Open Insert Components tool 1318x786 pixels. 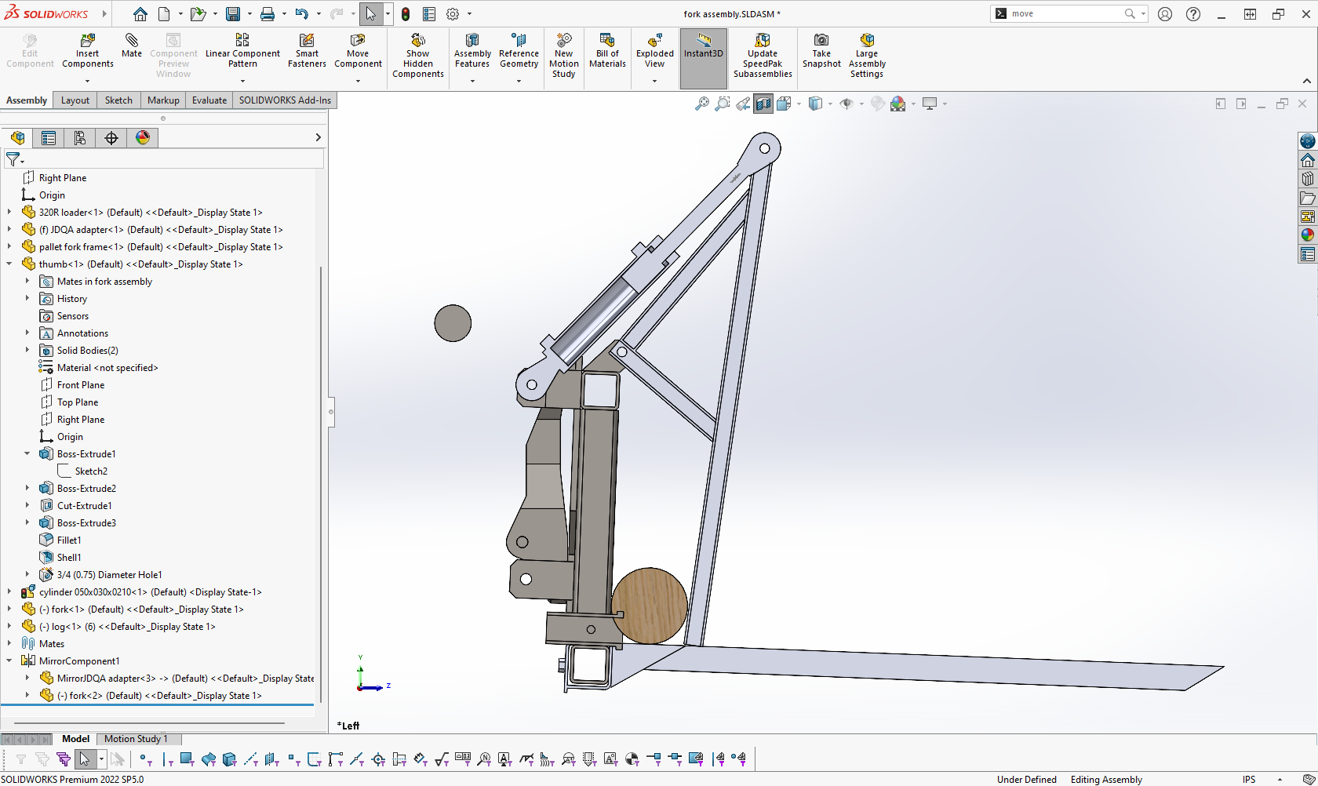coord(88,41)
